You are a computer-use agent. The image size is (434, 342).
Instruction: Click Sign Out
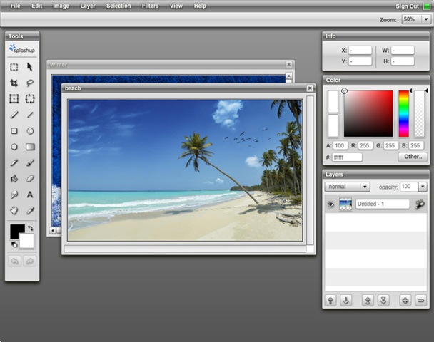(407, 6)
